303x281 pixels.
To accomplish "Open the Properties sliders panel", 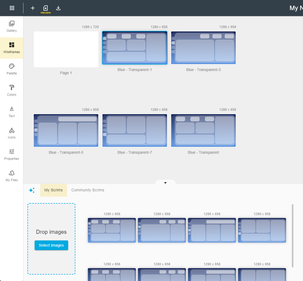I will tap(12, 154).
